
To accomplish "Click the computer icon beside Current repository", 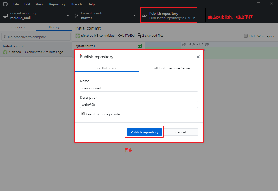I will (x=5, y=16).
